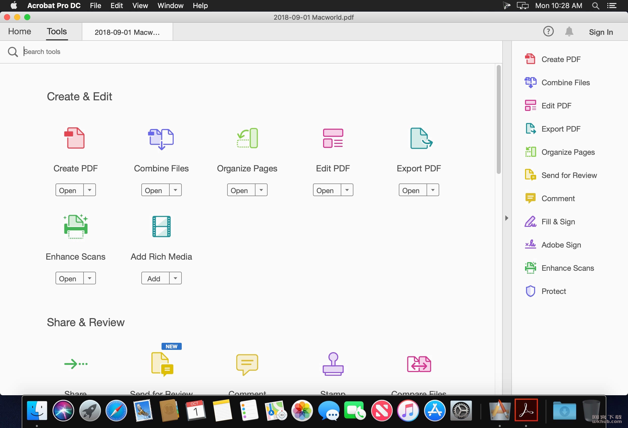
Task: Click the Comment speech bubble icon in Share & Review
Action: pyautogui.click(x=247, y=364)
